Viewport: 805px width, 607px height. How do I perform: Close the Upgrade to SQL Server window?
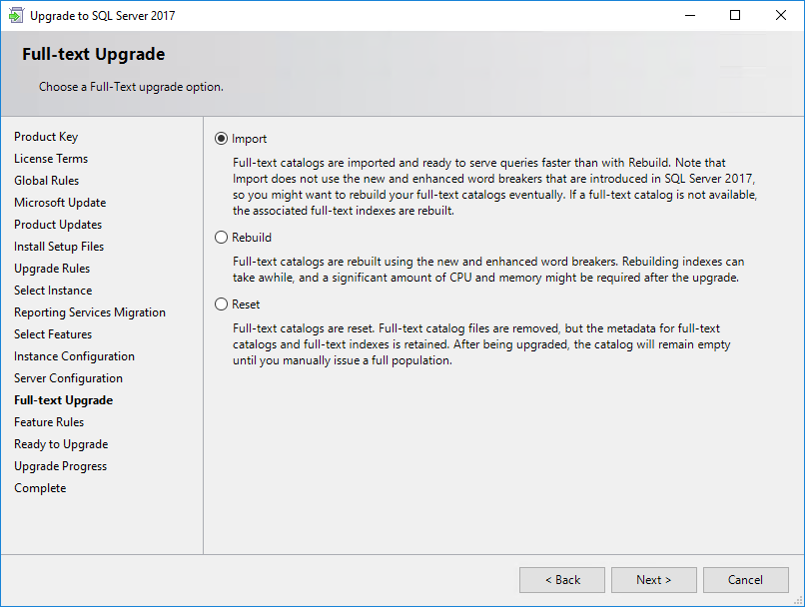(781, 15)
